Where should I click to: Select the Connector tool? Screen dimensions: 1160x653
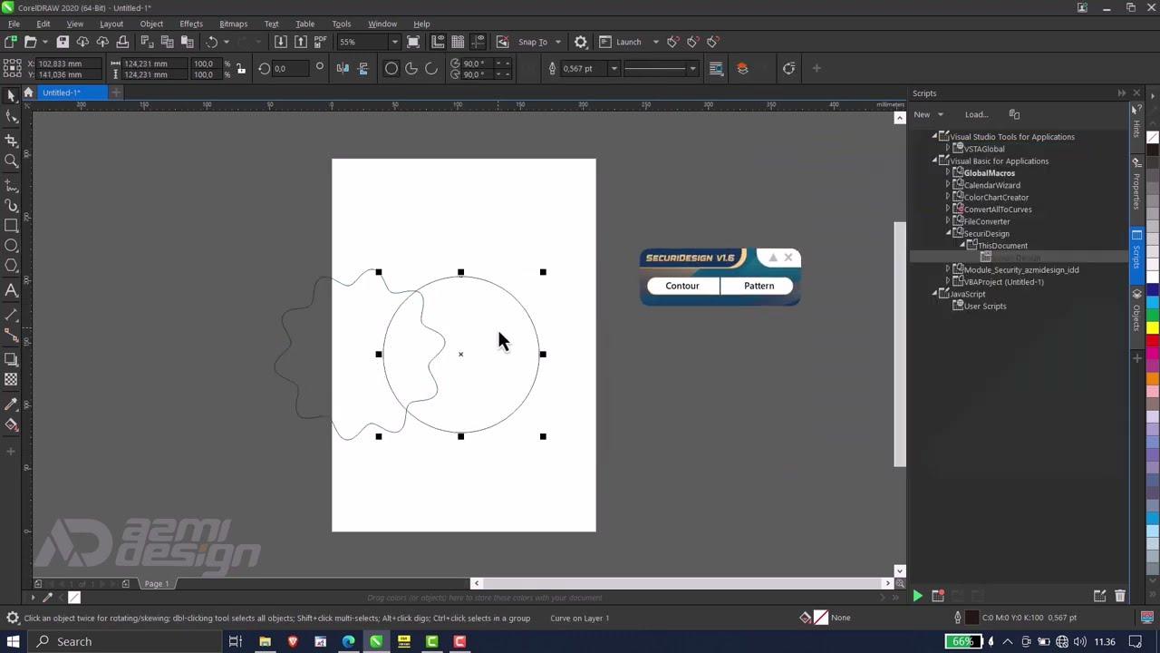click(x=11, y=336)
